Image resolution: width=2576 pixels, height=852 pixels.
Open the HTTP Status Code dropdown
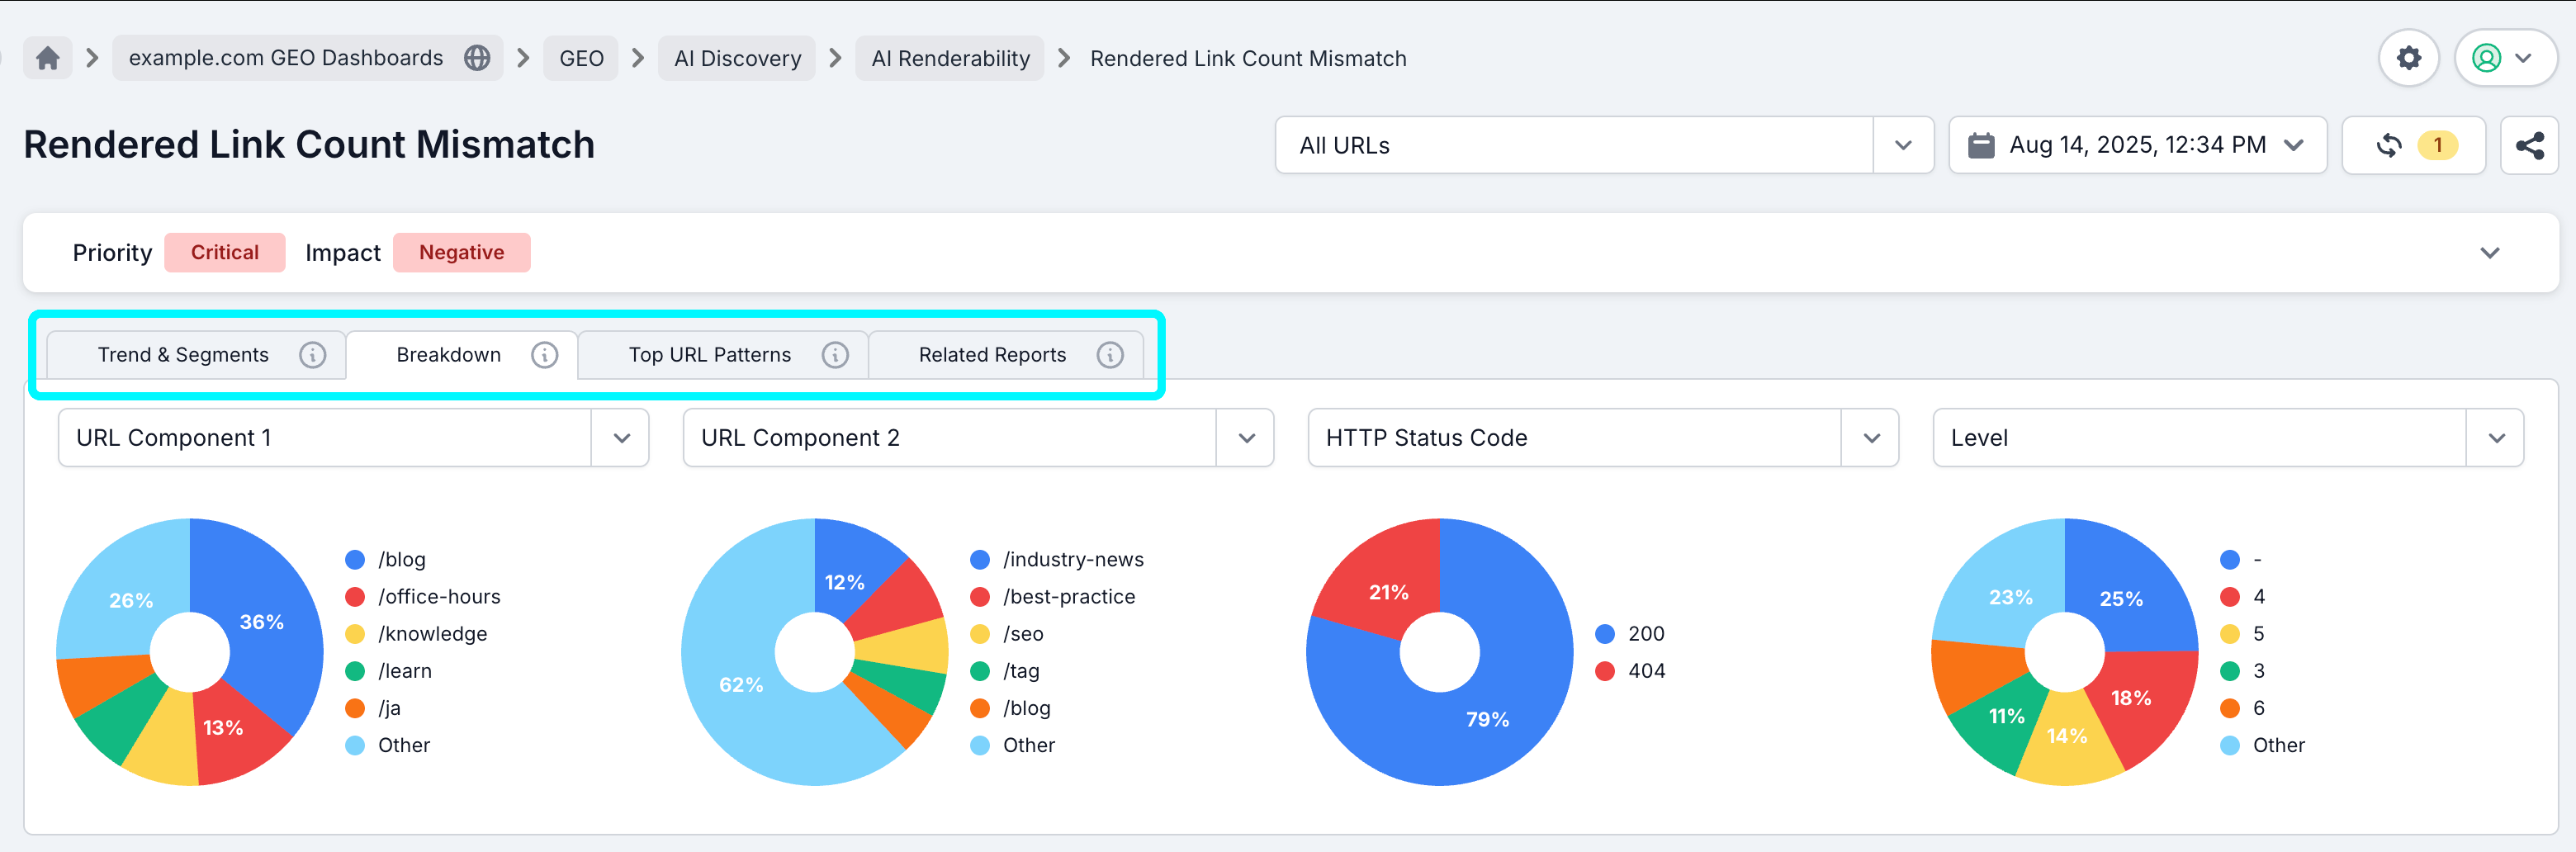coord(1870,437)
